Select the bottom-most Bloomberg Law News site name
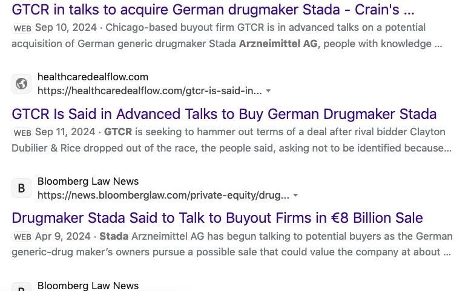 tap(88, 286)
